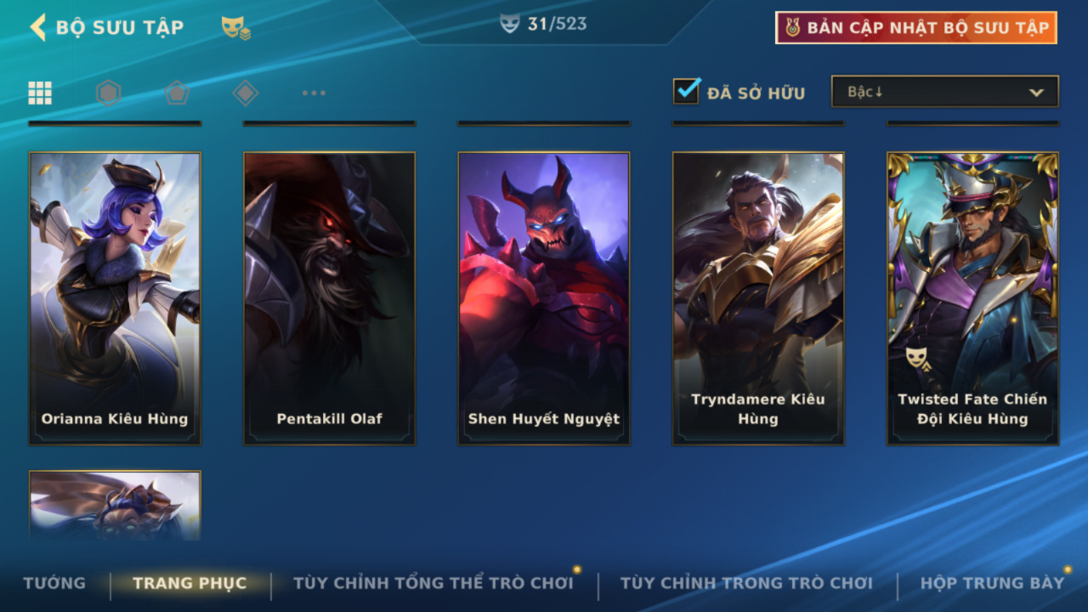The width and height of the screenshot is (1088, 612).
Task: Go back using the Bộ Sưu Tập arrow
Action: [x=37, y=27]
